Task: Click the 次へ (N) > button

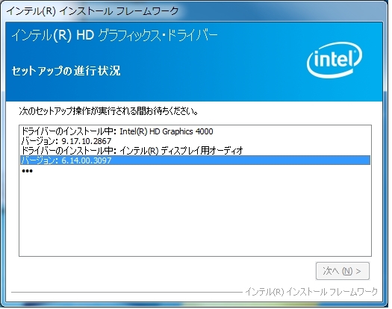Action: pos(343,271)
